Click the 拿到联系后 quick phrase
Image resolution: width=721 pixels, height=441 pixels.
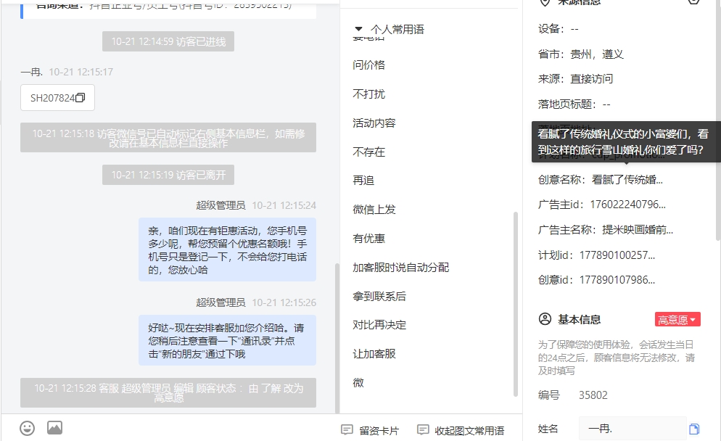(379, 296)
